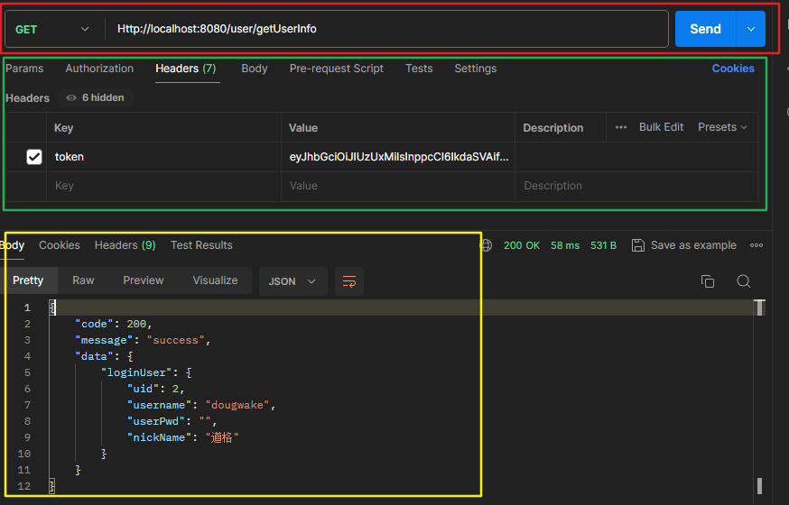Select the response Body tab

pos(12,245)
